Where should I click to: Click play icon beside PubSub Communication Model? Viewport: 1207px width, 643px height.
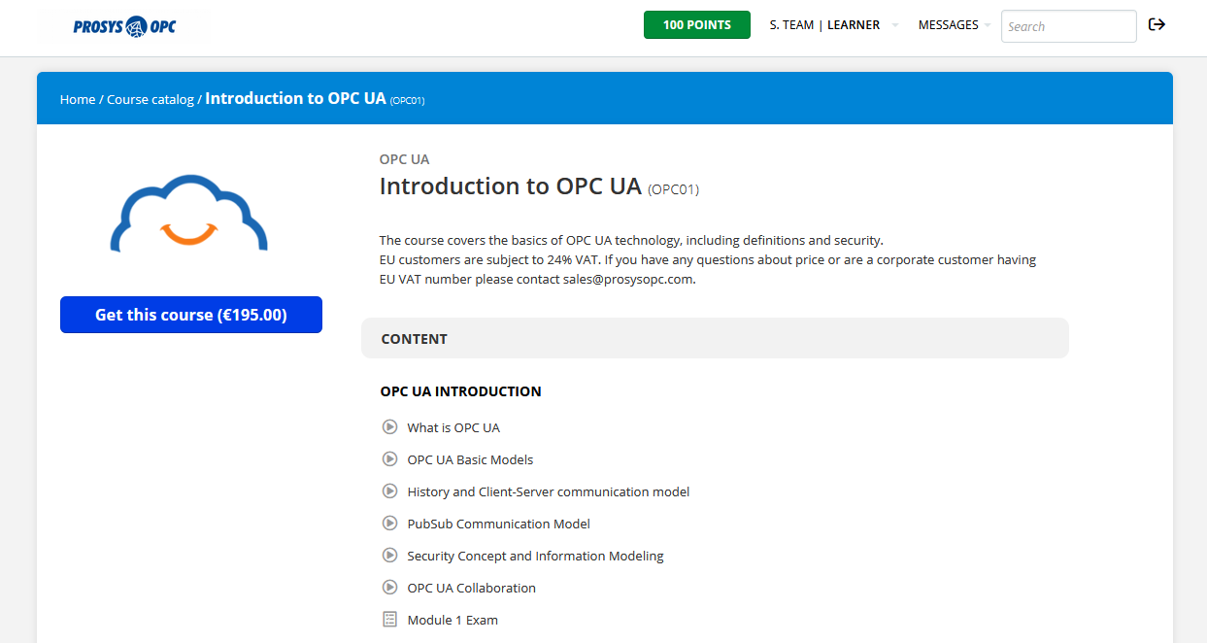389,524
